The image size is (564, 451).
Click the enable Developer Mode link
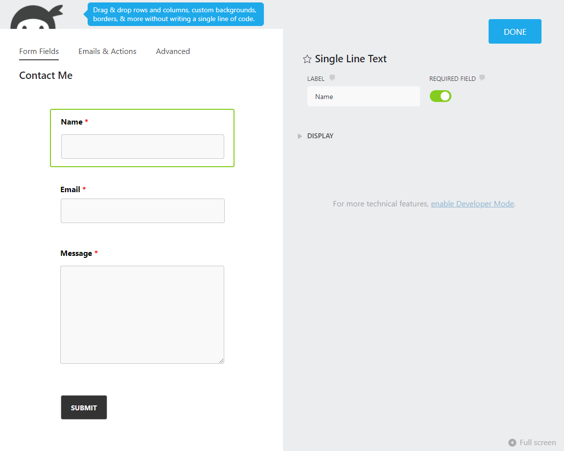coord(472,203)
